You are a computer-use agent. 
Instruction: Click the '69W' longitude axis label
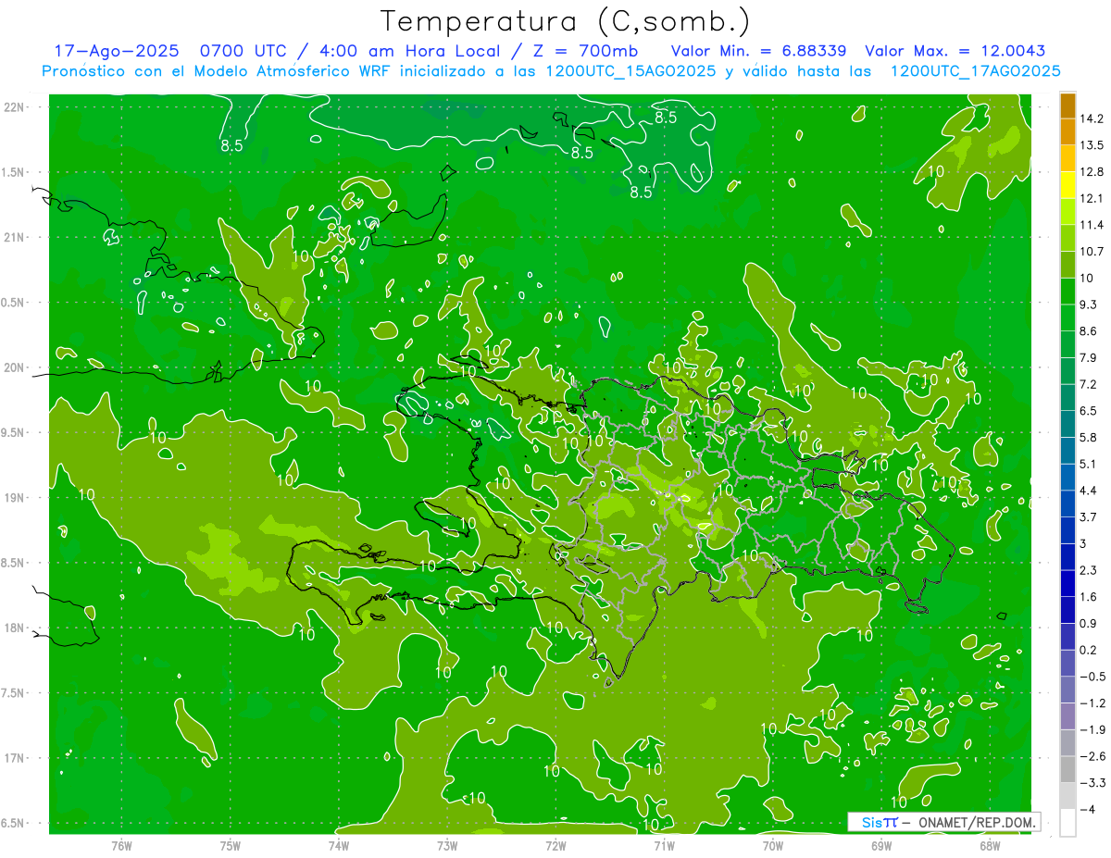(881, 845)
